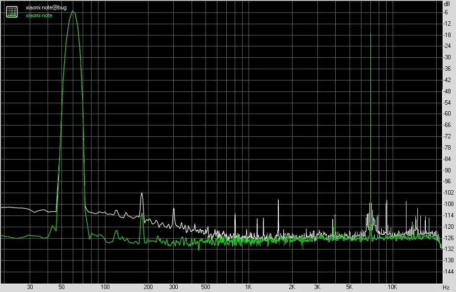This screenshot has height=292, width=456.
Task: Click the -84 dB axis value
Action: pos(447,159)
